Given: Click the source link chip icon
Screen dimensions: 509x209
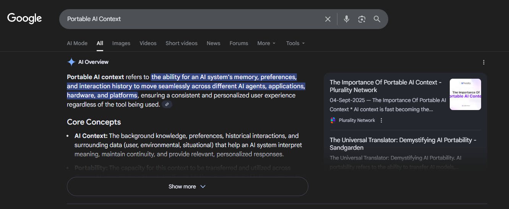Looking at the screenshot, I should tap(167, 104).
